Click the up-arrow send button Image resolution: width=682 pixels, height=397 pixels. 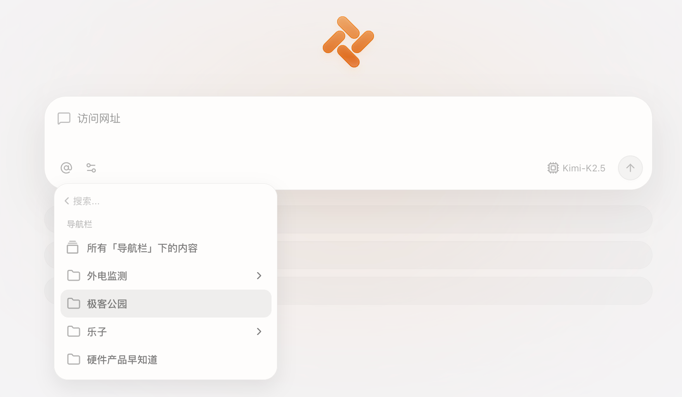click(630, 168)
